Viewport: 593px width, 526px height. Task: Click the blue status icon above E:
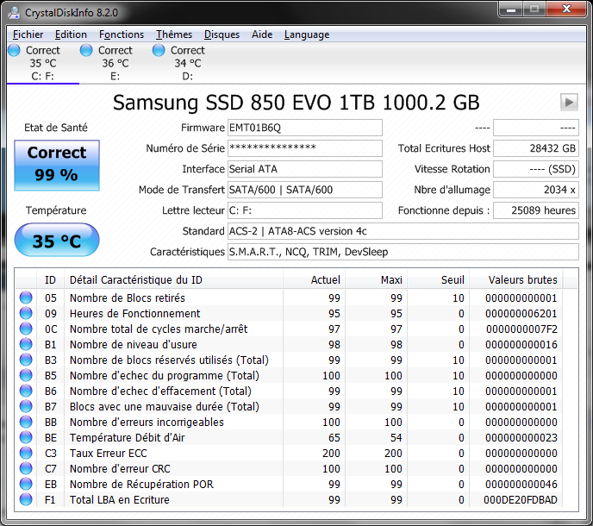click(86, 50)
